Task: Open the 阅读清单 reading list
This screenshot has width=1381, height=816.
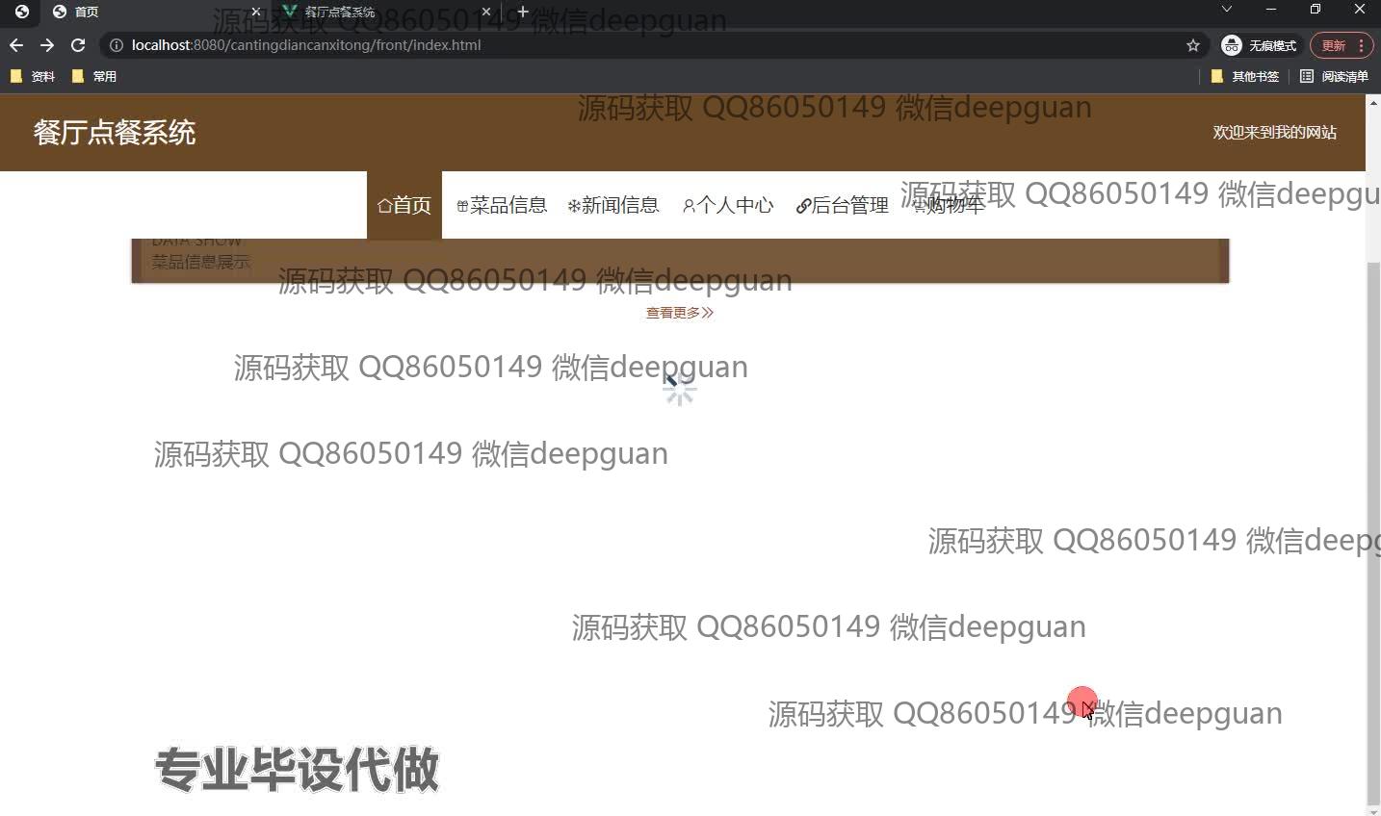Action: pyautogui.click(x=1334, y=76)
